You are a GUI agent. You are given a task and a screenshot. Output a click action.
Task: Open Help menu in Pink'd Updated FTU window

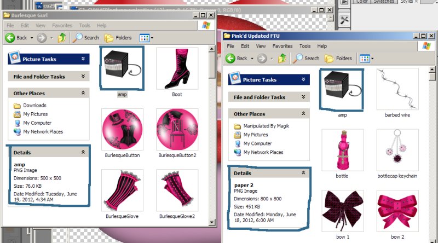(x=322, y=46)
